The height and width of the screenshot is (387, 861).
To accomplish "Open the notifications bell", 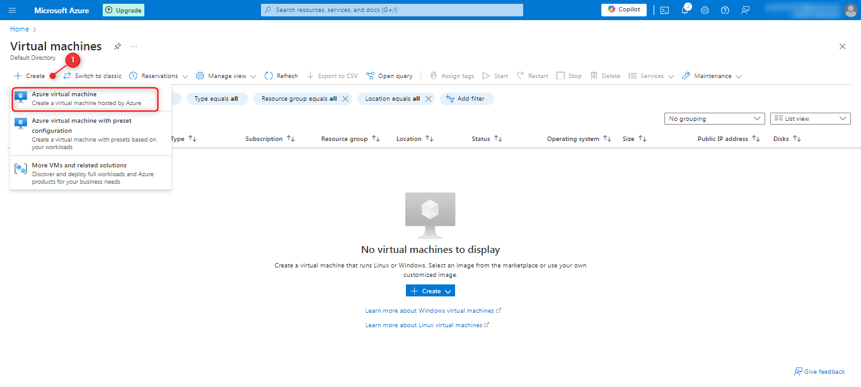I will click(x=685, y=10).
